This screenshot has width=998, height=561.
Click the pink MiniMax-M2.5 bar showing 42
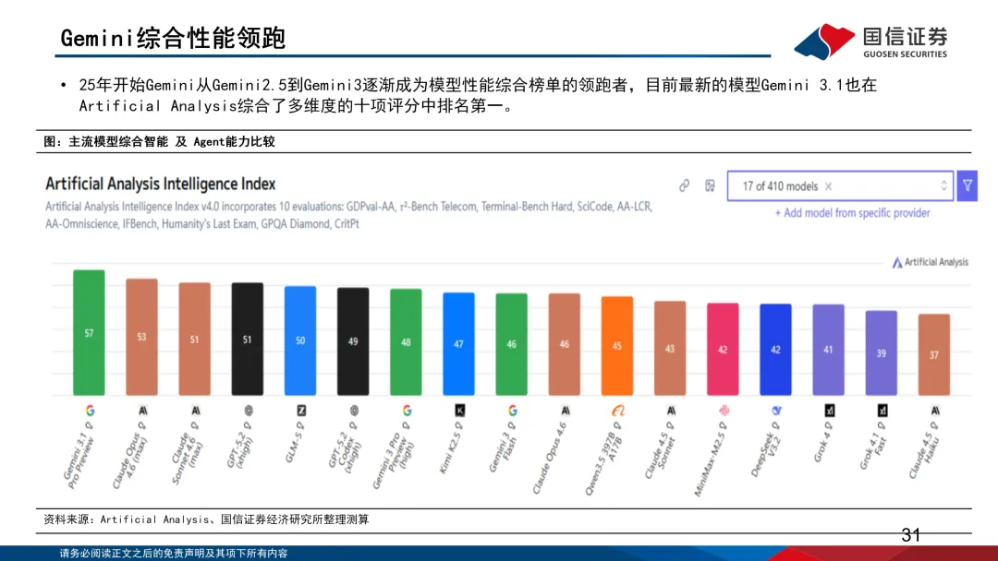(723, 350)
